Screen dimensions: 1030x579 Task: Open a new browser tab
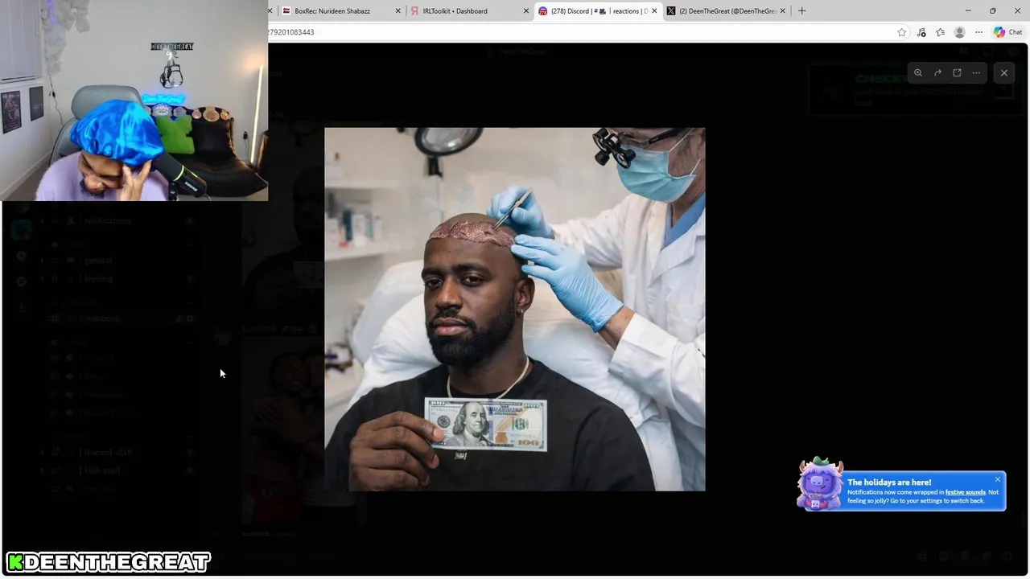801,11
